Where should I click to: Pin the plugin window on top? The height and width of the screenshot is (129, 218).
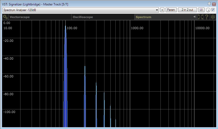click(209, 4)
